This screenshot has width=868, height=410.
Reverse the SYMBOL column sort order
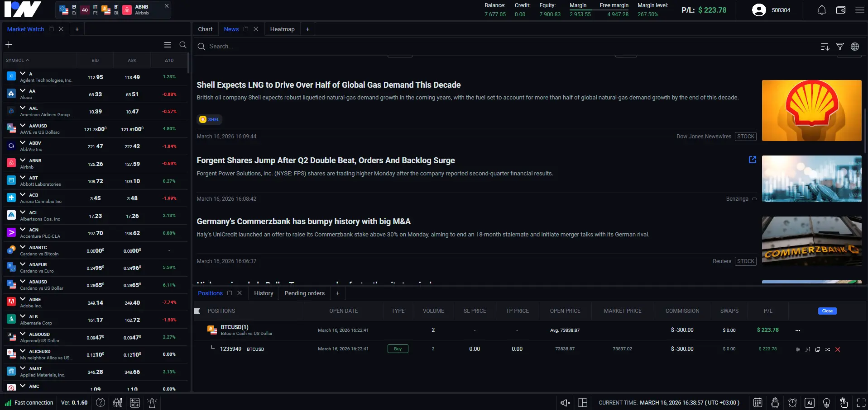17,60
